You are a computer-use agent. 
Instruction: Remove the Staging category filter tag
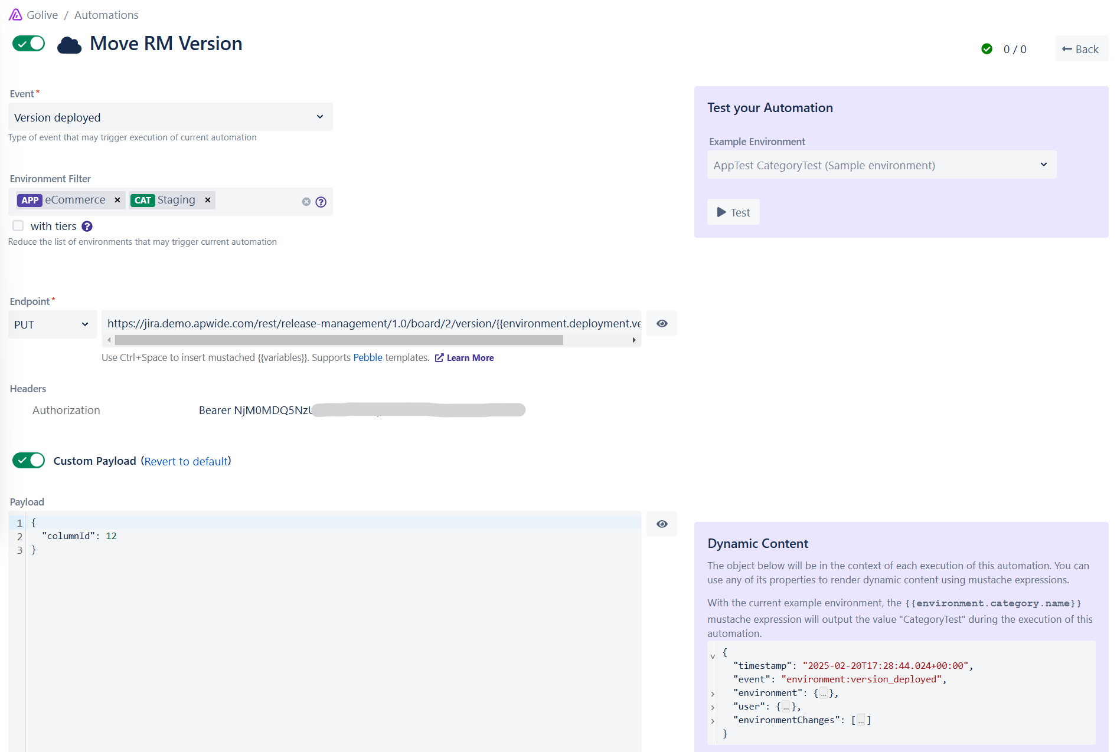coord(208,201)
